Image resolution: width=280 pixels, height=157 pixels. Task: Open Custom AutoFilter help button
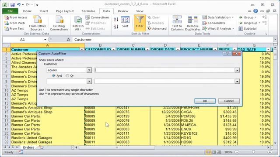pos(227,53)
